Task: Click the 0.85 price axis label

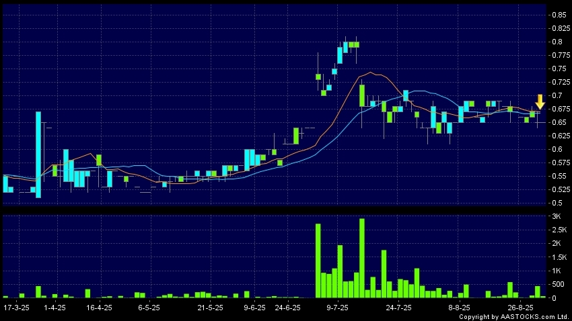Action: (x=559, y=15)
